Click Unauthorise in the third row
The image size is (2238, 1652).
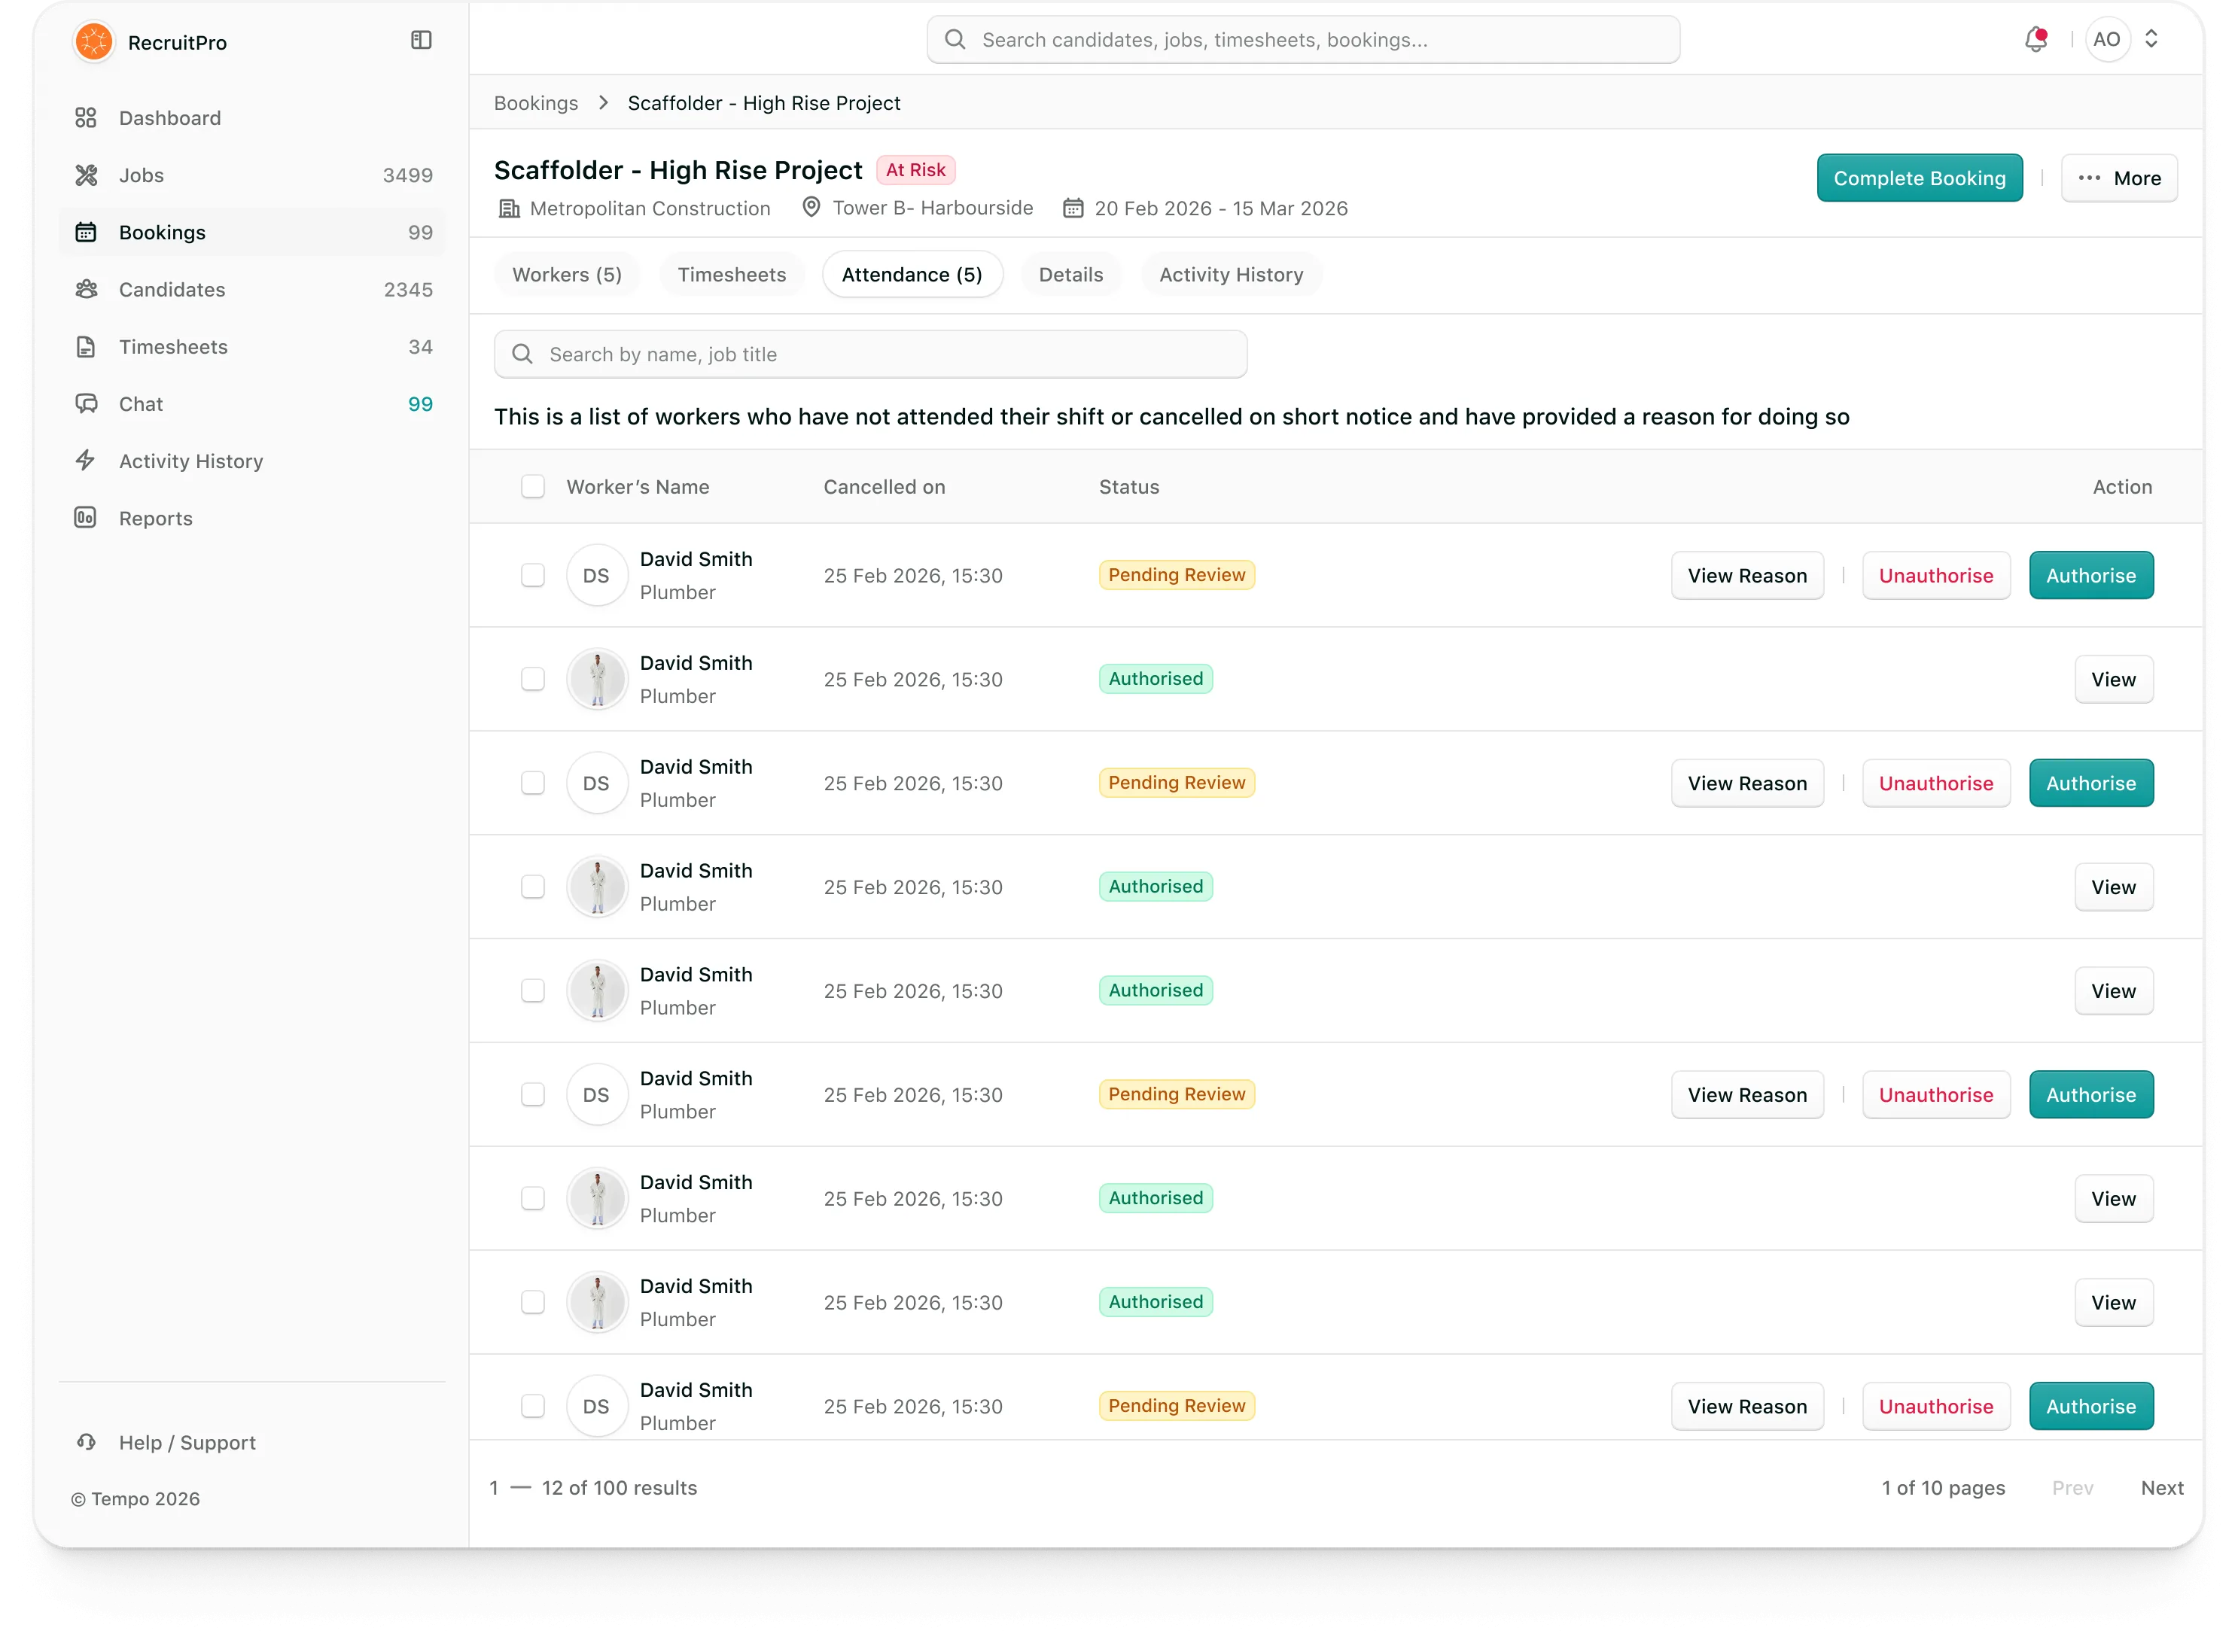tap(1936, 783)
